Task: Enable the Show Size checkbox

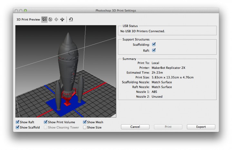Action: (x=85, y=127)
